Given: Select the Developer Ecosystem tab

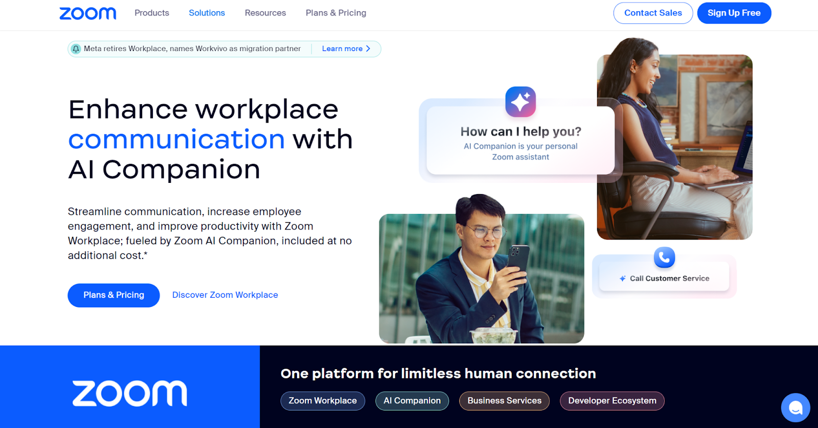Looking at the screenshot, I should tap(612, 401).
